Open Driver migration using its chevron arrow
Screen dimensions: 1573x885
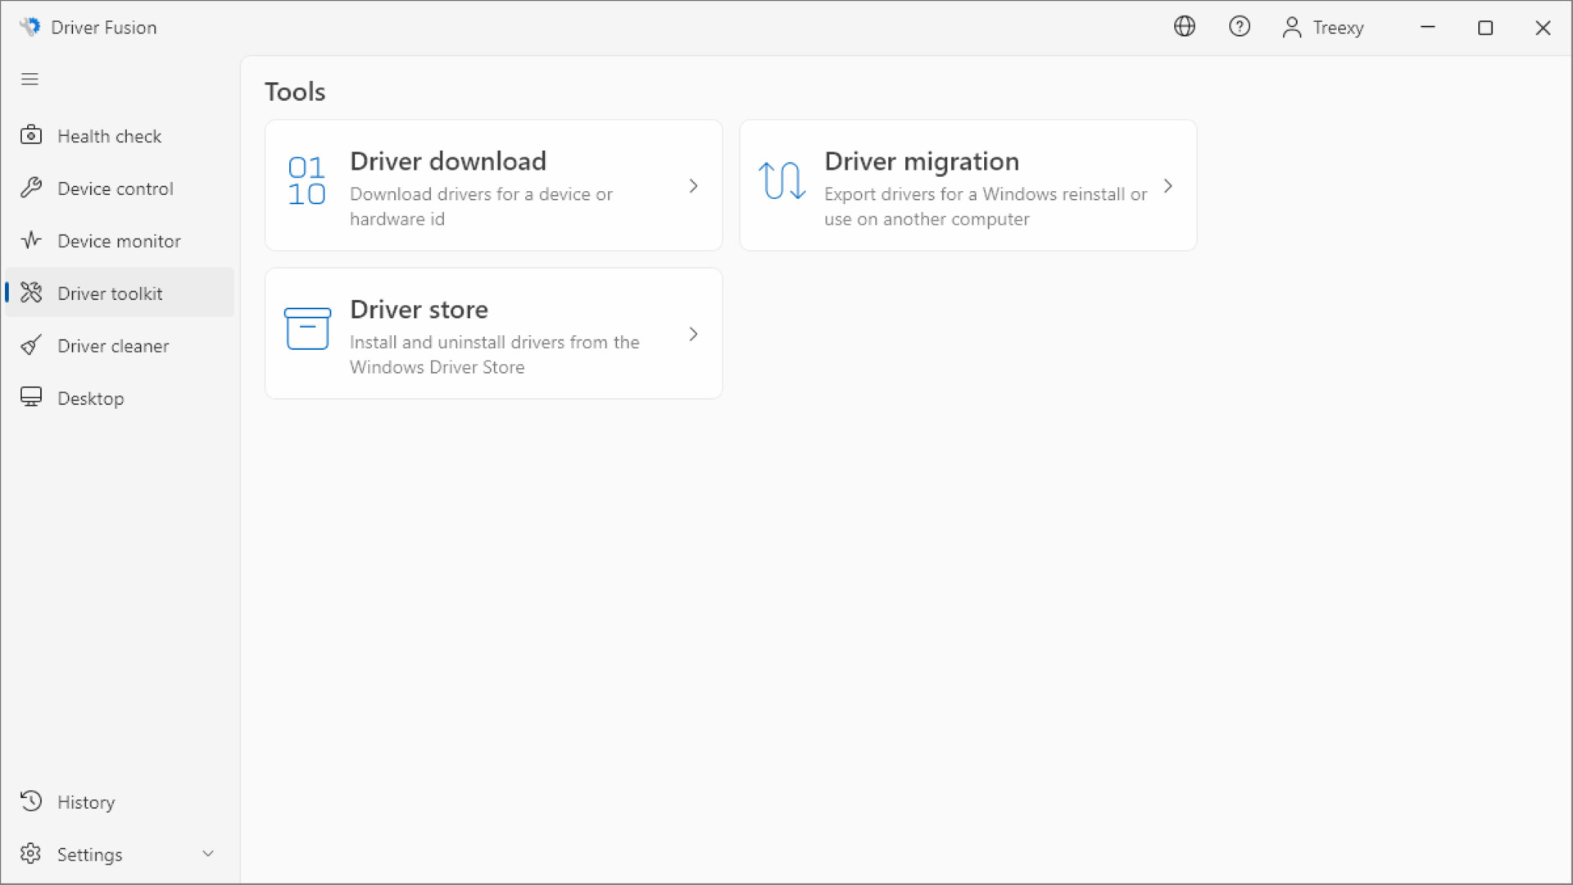coord(1168,185)
